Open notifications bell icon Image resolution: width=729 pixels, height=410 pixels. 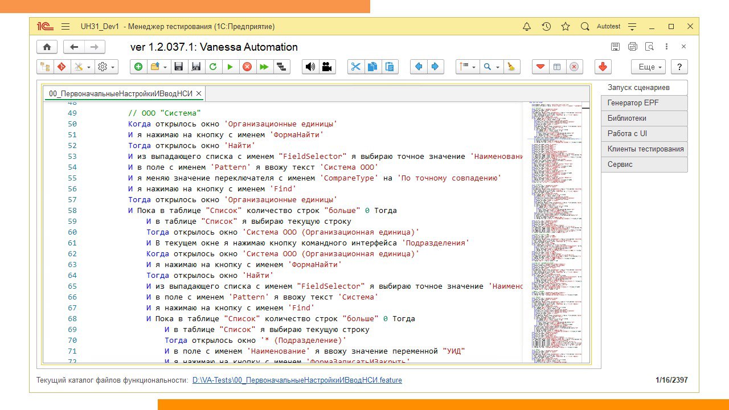[527, 27]
